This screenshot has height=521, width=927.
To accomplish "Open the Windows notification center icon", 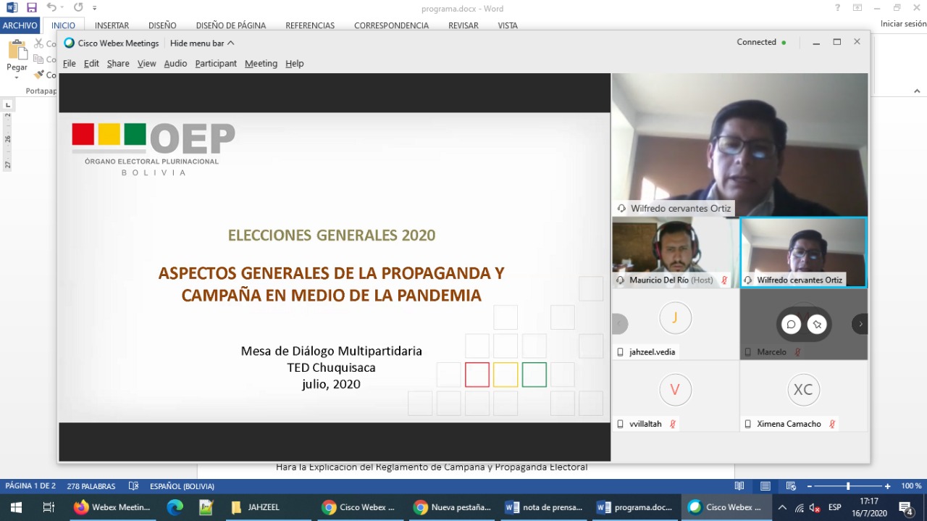I will (906, 507).
